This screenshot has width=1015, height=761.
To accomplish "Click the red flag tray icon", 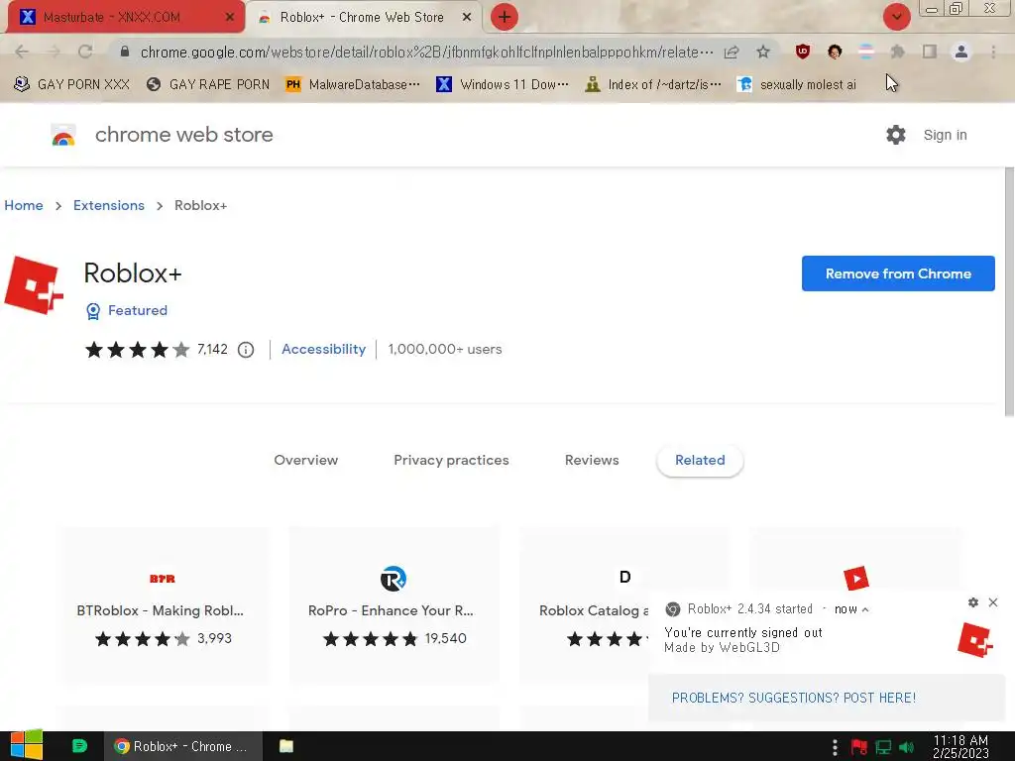I will tap(859, 747).
